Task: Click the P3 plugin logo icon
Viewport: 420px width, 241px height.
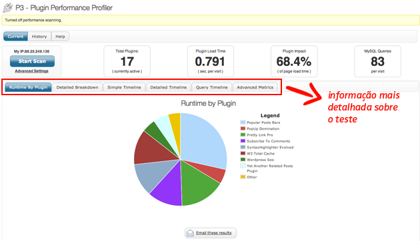Action: point(8,7)
